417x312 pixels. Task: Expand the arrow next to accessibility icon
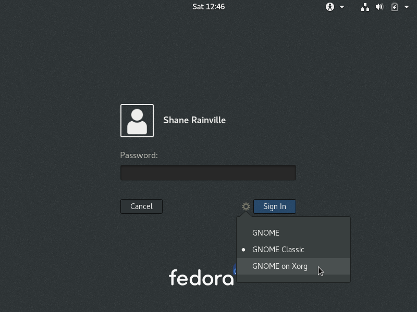click(x=342, y=7)
